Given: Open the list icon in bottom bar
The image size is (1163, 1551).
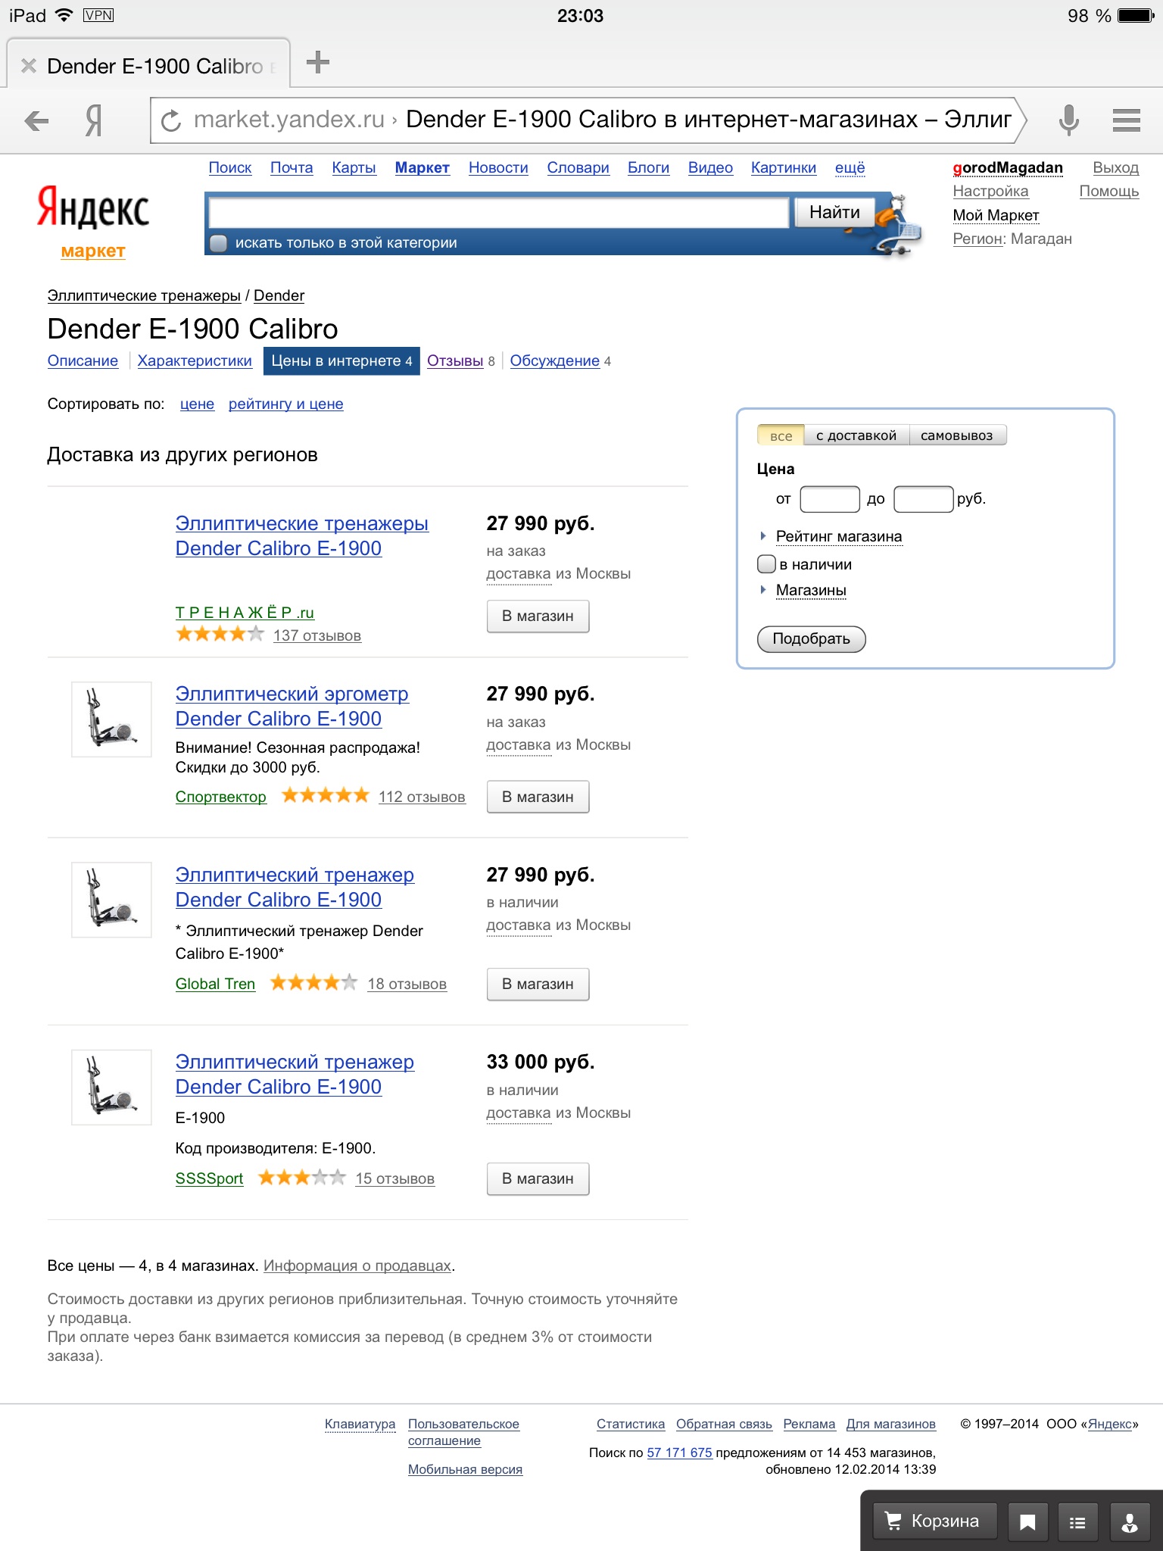Looking at the screenshot, I should tap(1077, 1522).
